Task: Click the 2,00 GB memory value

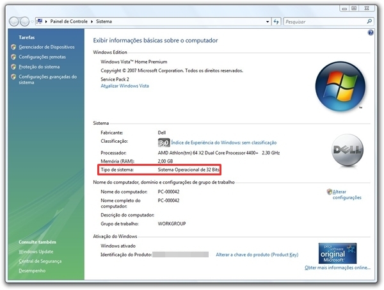Action: [x=165, y=161]
